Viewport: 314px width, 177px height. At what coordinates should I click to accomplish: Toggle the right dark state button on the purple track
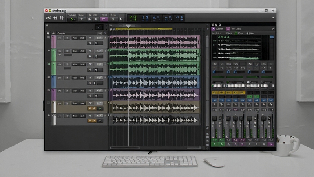[82, 91]
